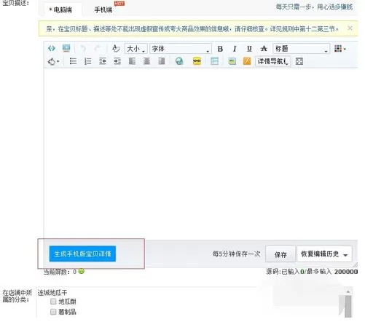The width and height of the screenshot is (365, 322).
Task: Click the 每5分钟保存一次 text
Action: [x=236, y=254]
